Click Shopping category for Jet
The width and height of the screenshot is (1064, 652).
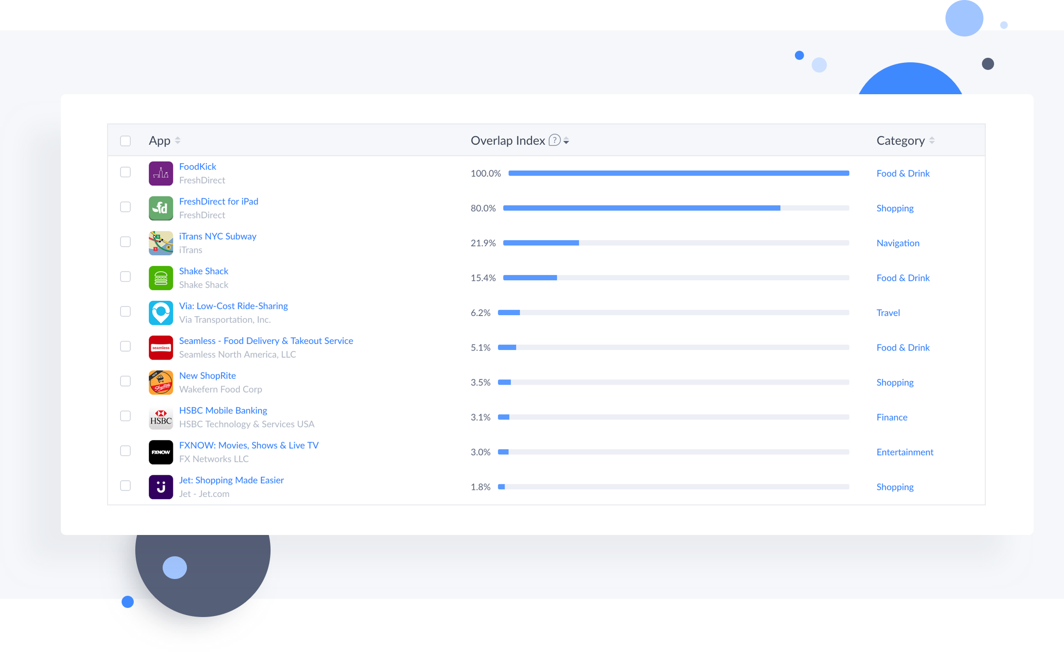[x=895, y=487]
